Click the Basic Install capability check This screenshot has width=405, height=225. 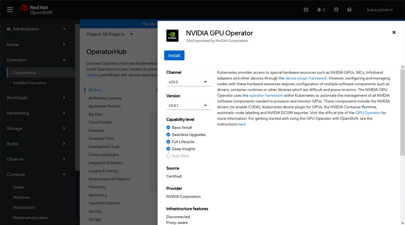point(168,127)
